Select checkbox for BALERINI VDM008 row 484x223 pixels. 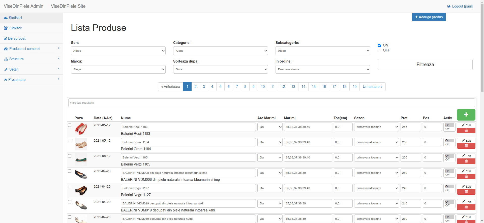[70, 171]
